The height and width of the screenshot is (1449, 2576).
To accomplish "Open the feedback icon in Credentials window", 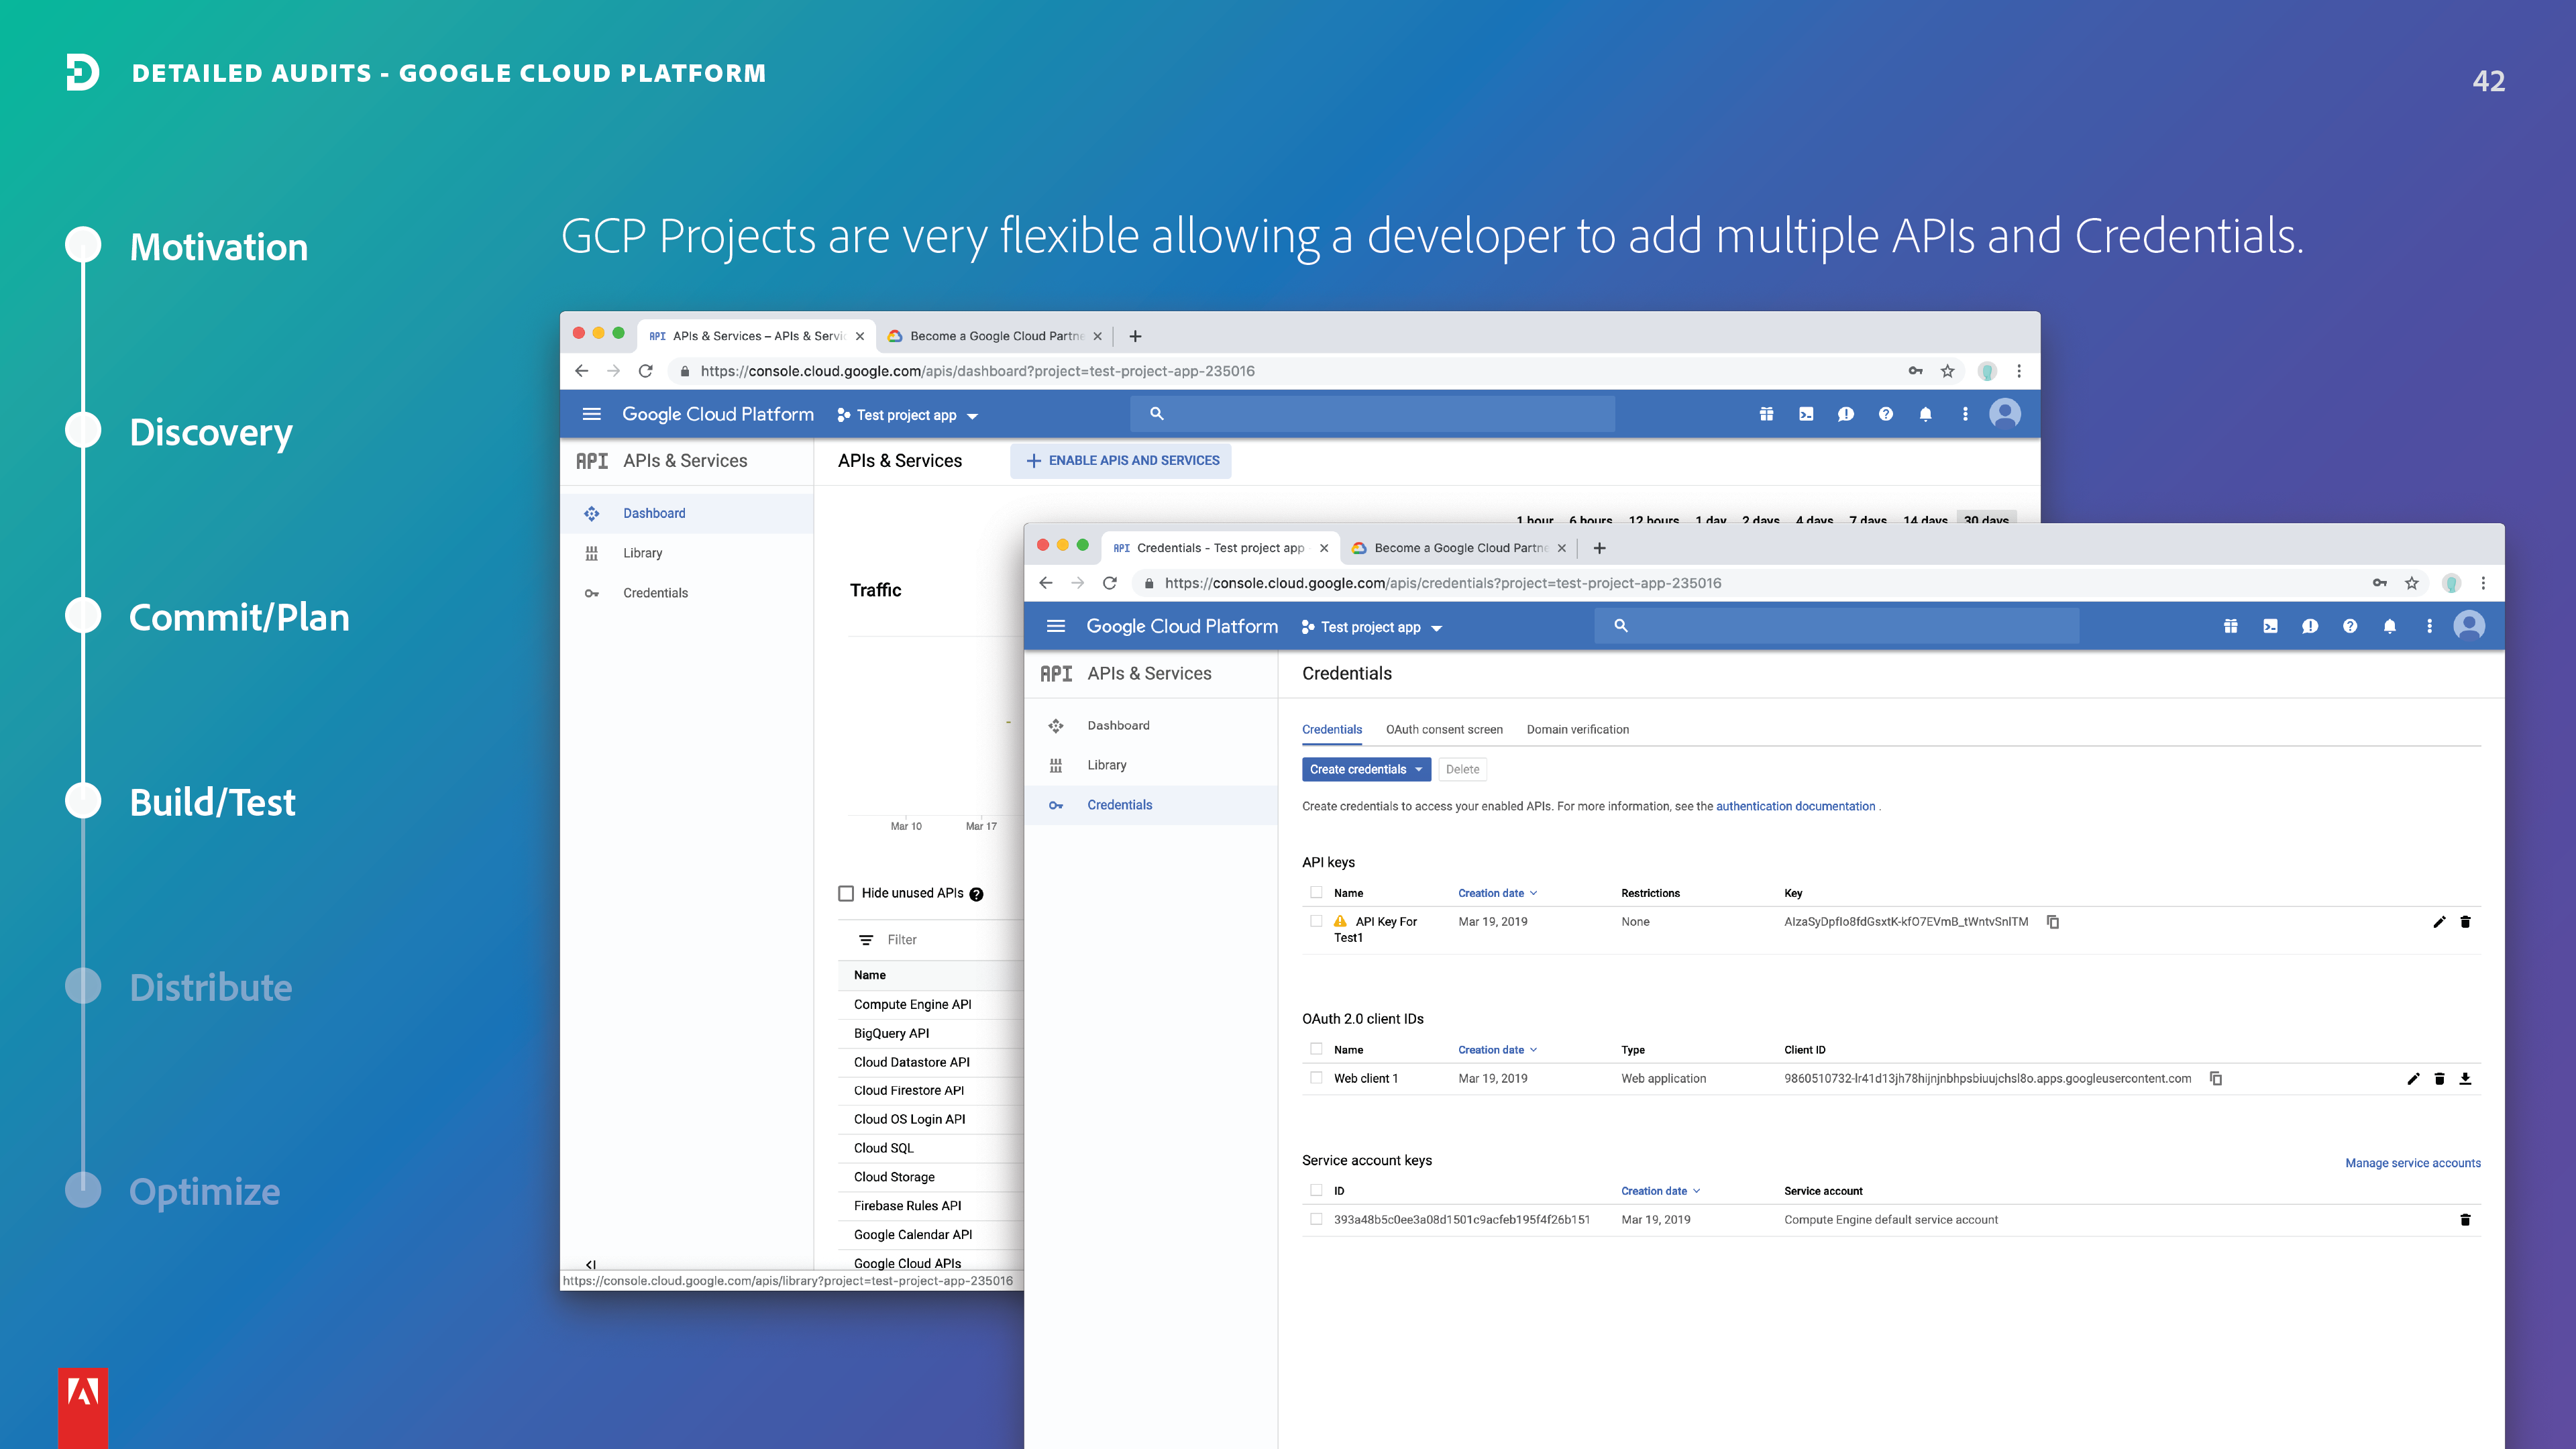I will (x=2310, y=626).
